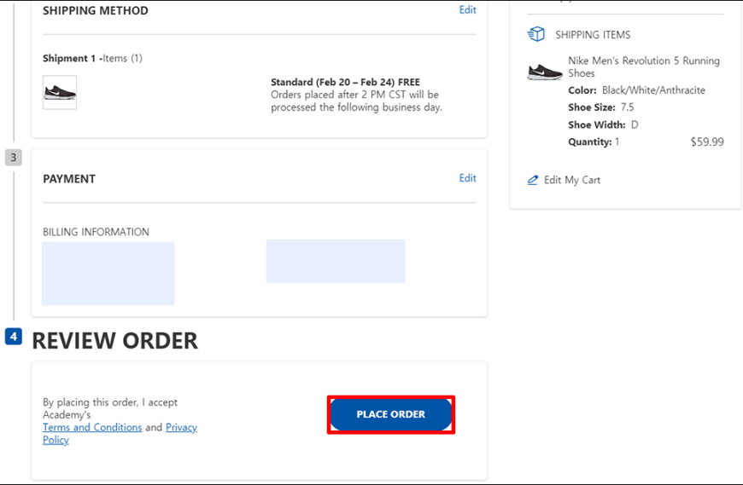
Task: Click the pencil icon beside Edit My Cart
Action: (x=533, y=180)
